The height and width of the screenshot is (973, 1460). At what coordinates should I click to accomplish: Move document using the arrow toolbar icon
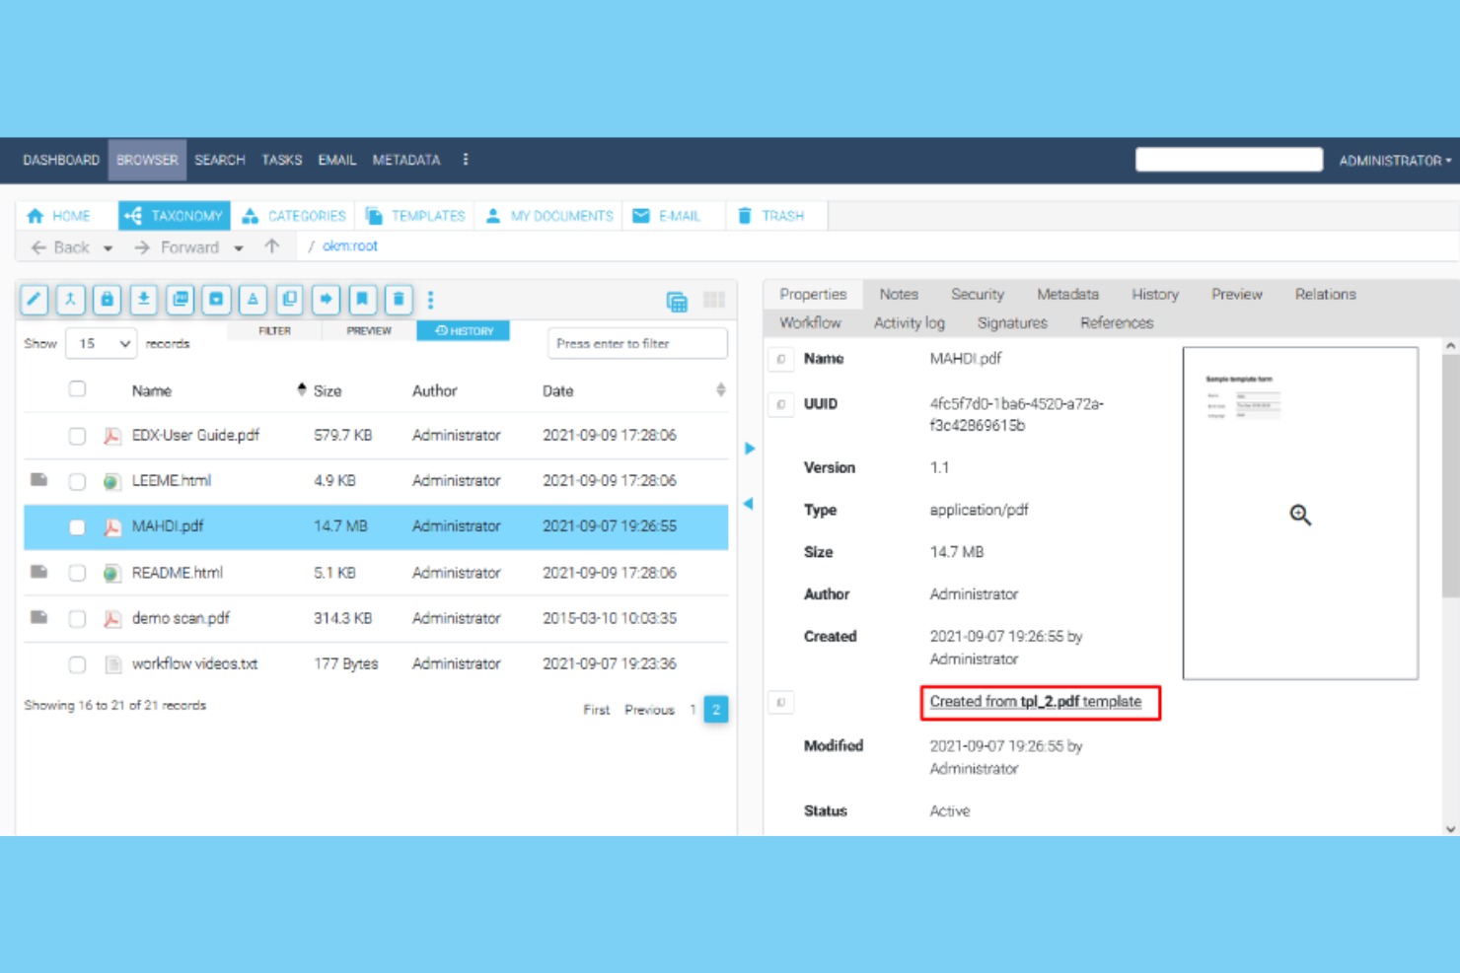[326, 300]
